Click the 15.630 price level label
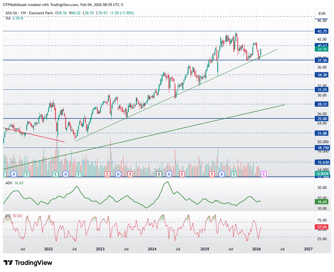The height and width of the screenshot is (272, 334). [323, 163]
